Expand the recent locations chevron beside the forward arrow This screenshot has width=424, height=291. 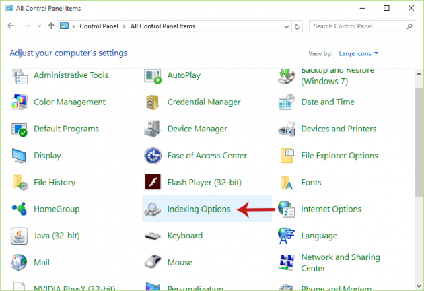[40, 26]
